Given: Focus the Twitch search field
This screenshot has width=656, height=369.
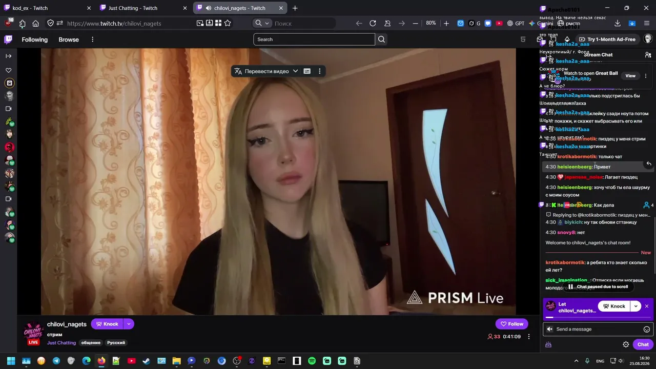Looking at the screenshot, I should [x=314, y=39].
